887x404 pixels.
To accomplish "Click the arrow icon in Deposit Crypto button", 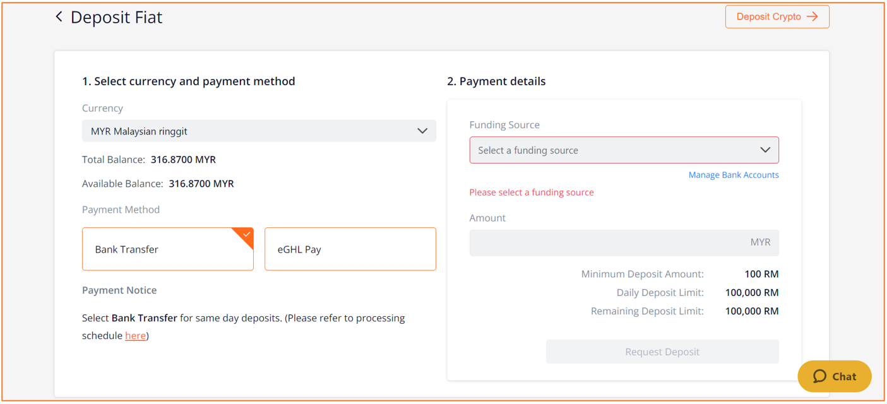I will point(813,17).
